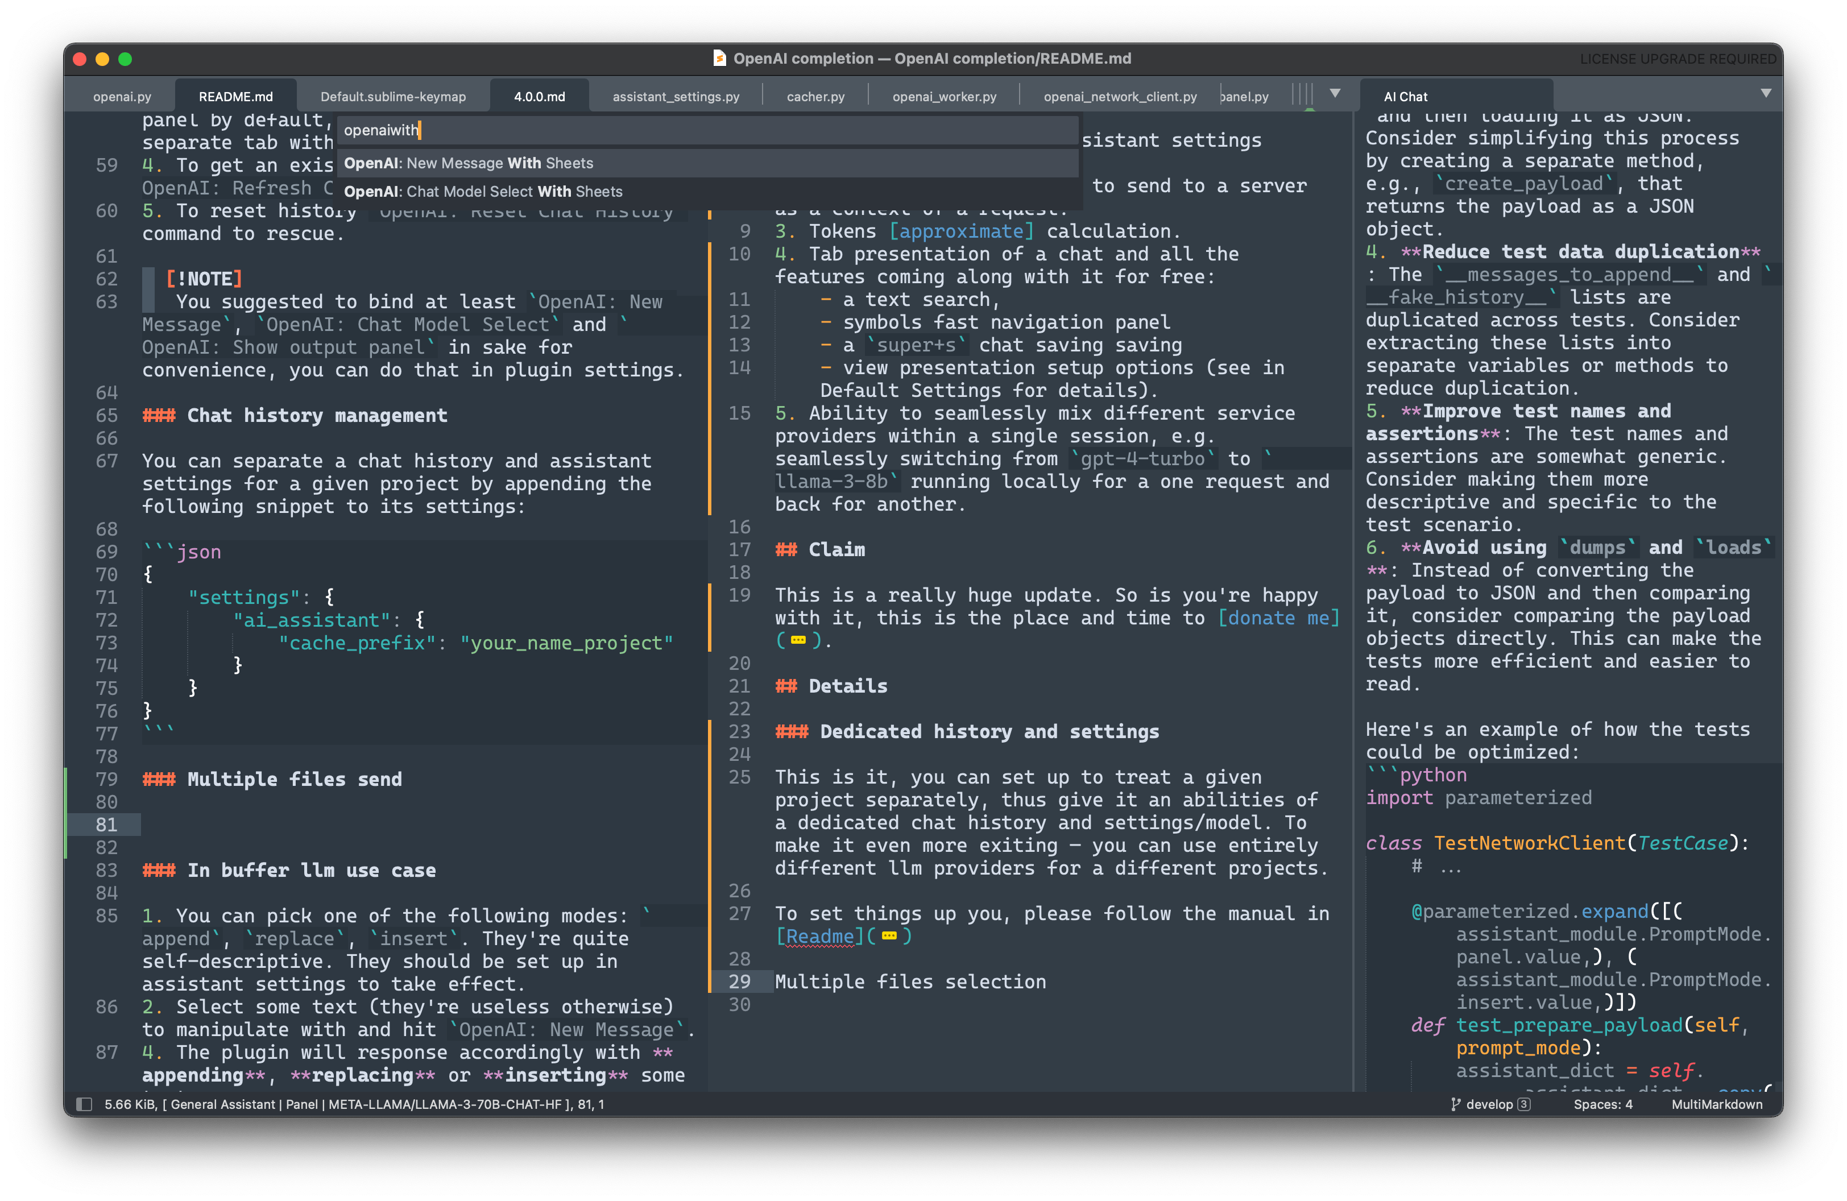Click the "cache_prefix" key in JSON snippet
Image resolution: width=1847 pixels, height=1201 pixels.
[357, 643]
